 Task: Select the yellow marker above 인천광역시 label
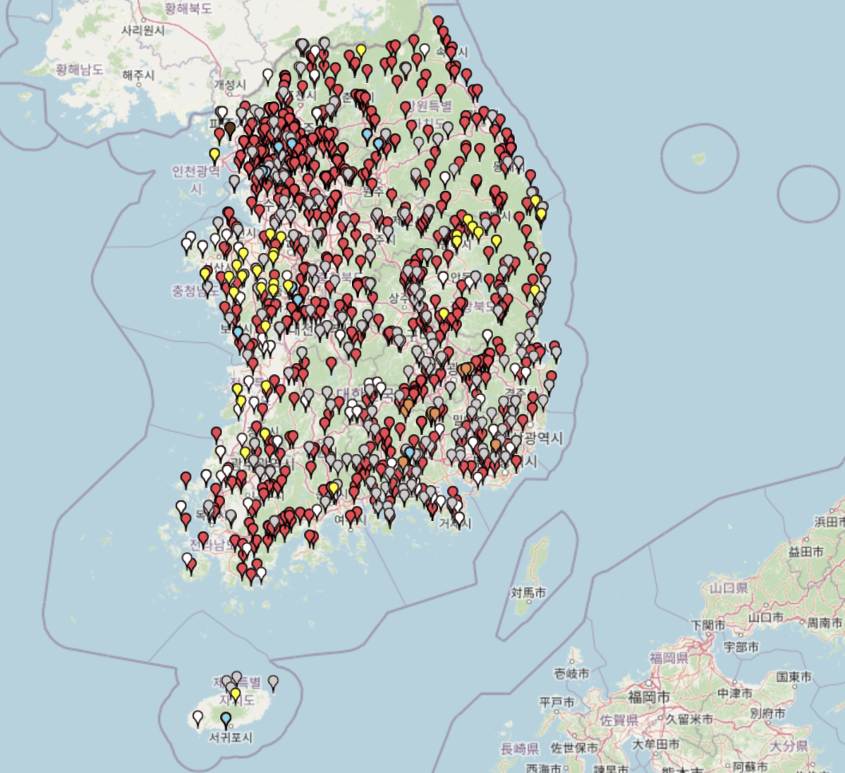click(214, 154)
